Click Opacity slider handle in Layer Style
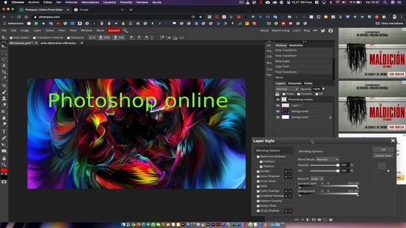This screenshot has height=228, width=406. pyautogui.click(x=337, y=165)
